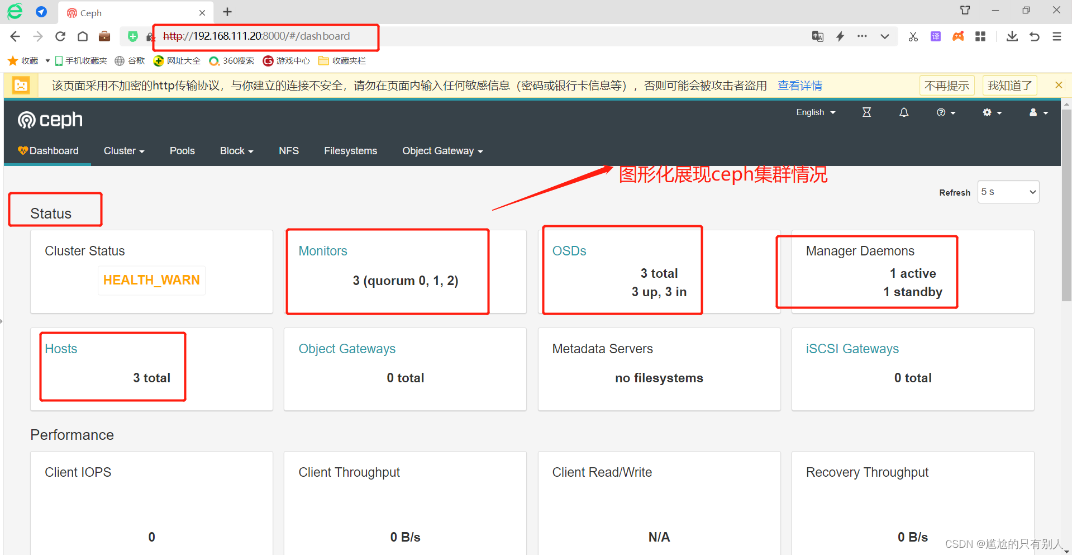Click the HEALTH_WARN cluster status

pos(151,280)
